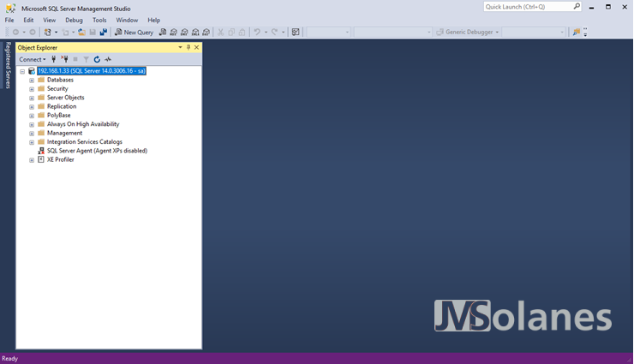This screenshot has height=364, width=634.
Task: Click the Activity Monitor icon
Action: [x=108, y=59]
